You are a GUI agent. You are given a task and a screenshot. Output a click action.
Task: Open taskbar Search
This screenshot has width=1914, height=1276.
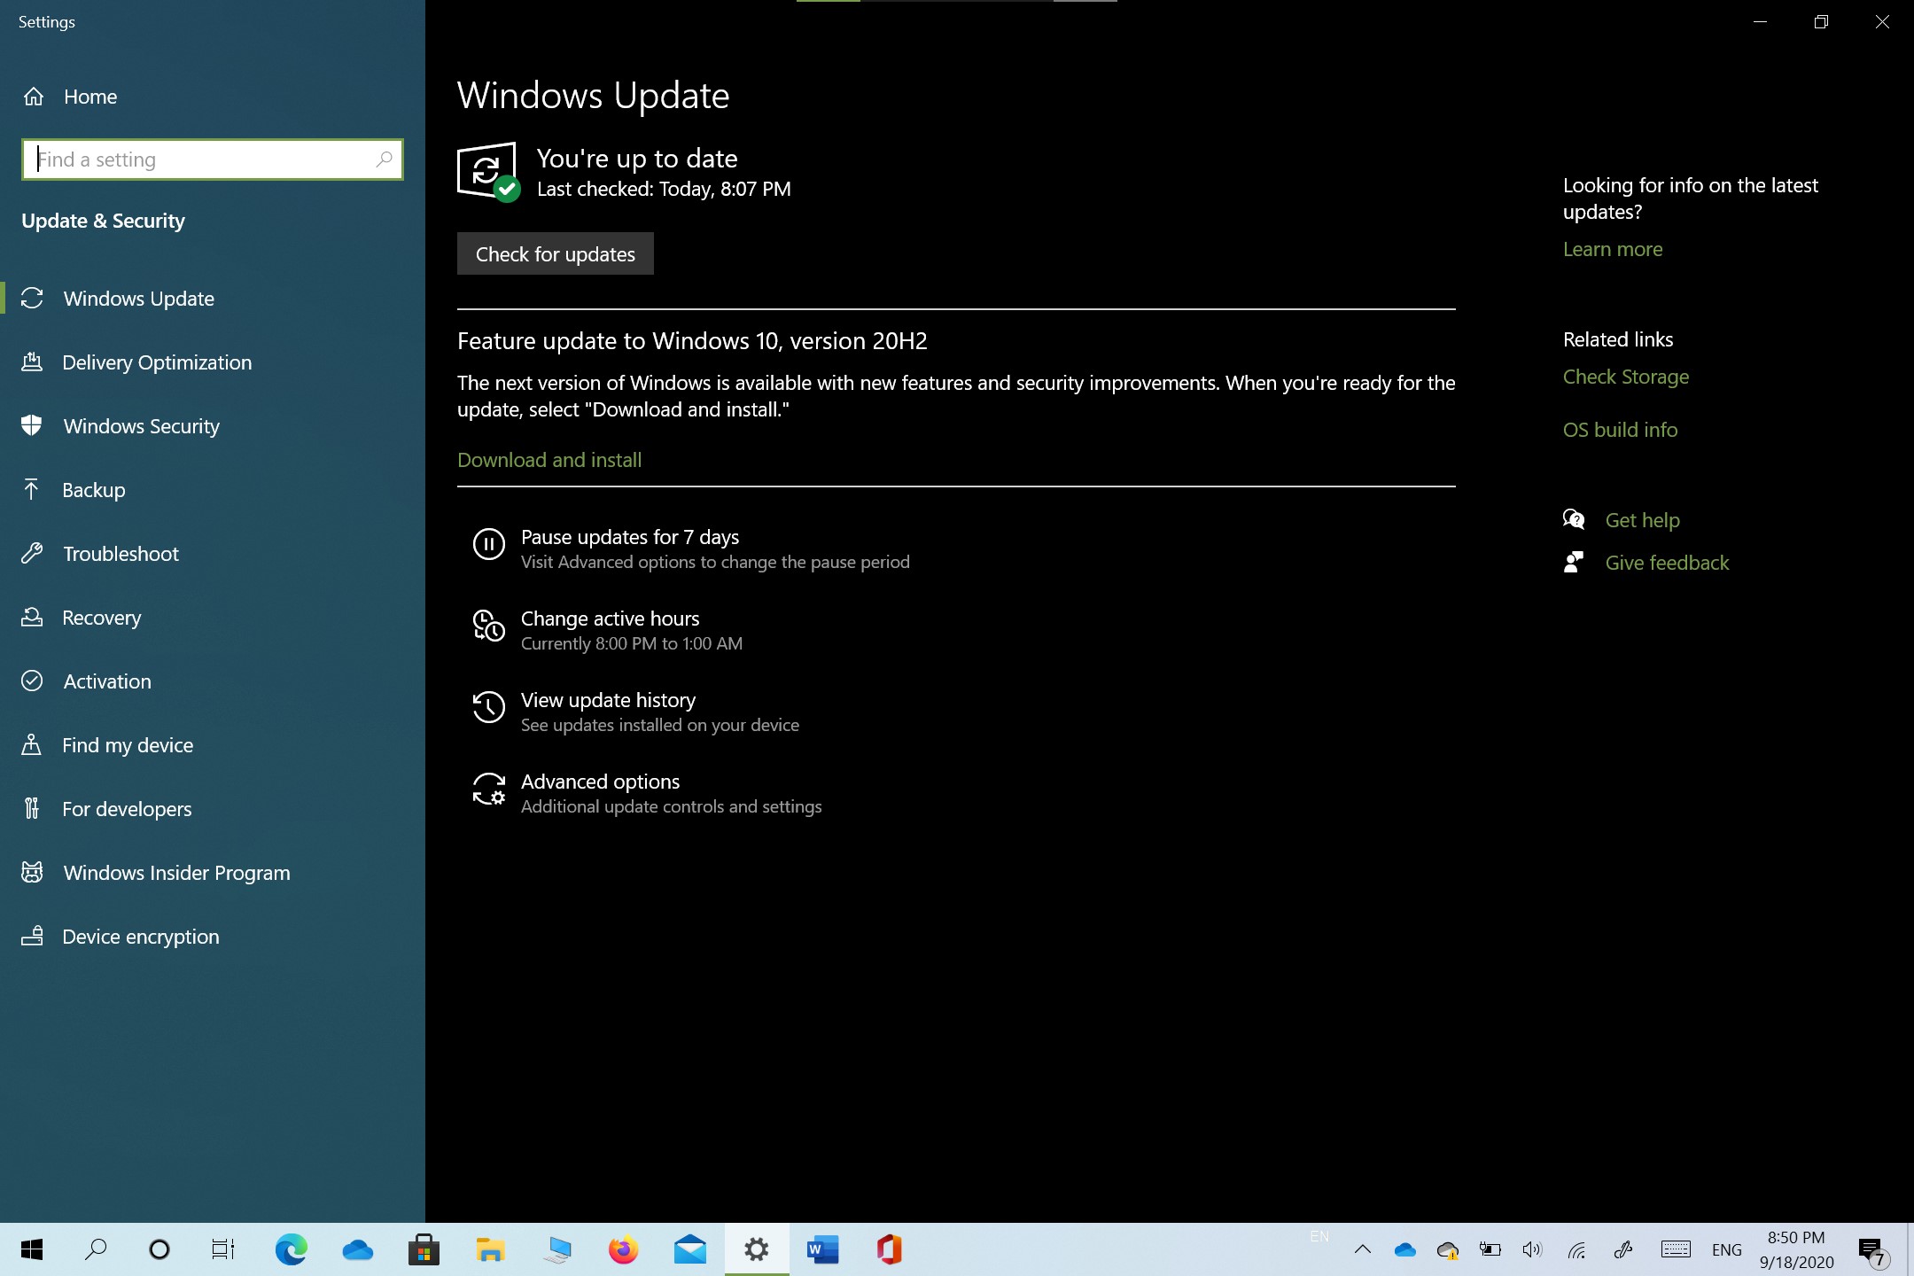[96, 1249]
